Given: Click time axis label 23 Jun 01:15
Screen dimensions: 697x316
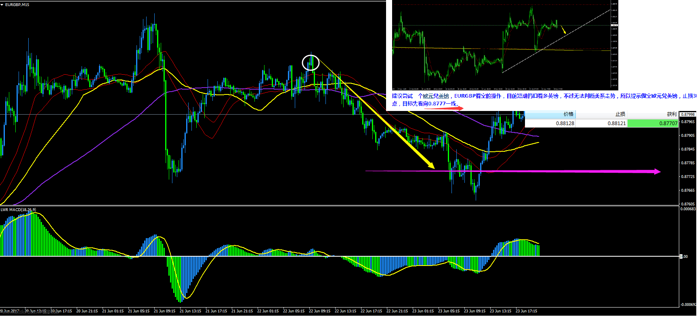Looking at the screenshot, I should click(423, 311).
